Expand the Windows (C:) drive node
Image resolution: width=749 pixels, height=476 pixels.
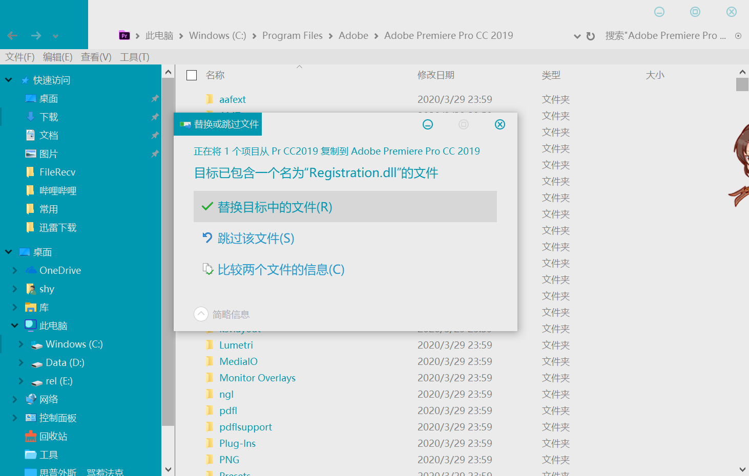tap(21, 344)
